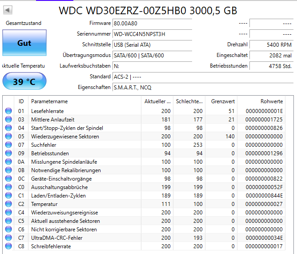The height and width of the screenshot is (254, 297).
Task: Click the Schnittstelle field USB (Serial ATA)
Action: (x=153, y=45)
